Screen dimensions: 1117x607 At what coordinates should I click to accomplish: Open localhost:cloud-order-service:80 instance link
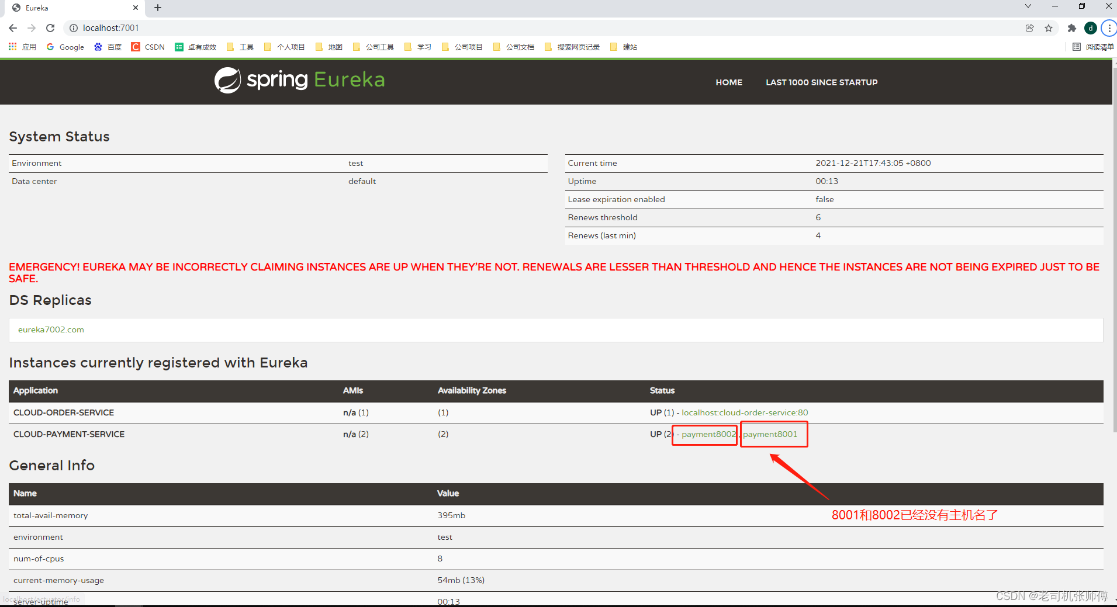point(745,412)
